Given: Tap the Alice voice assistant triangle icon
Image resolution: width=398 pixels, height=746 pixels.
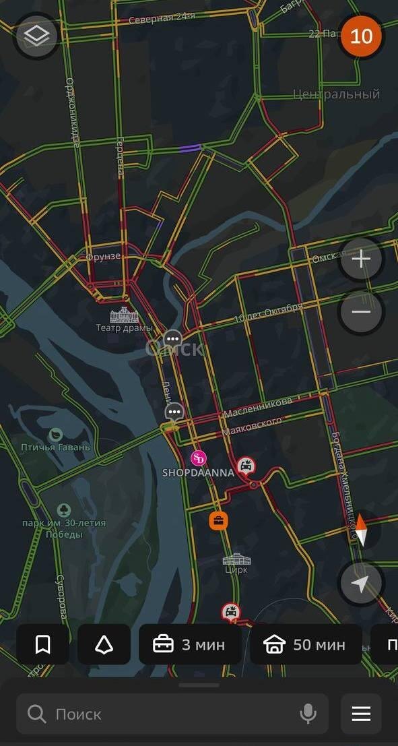Looking at the screenshot, I should [x=104, y=645].
